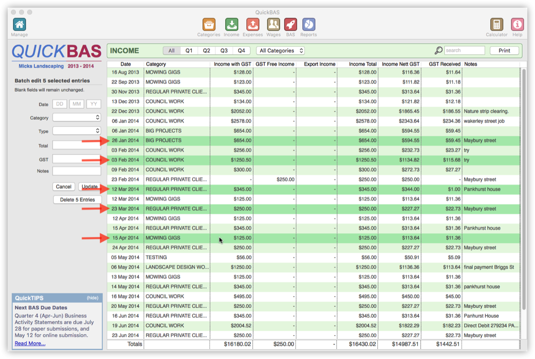Open the Reports section

(x=308, y=24)
